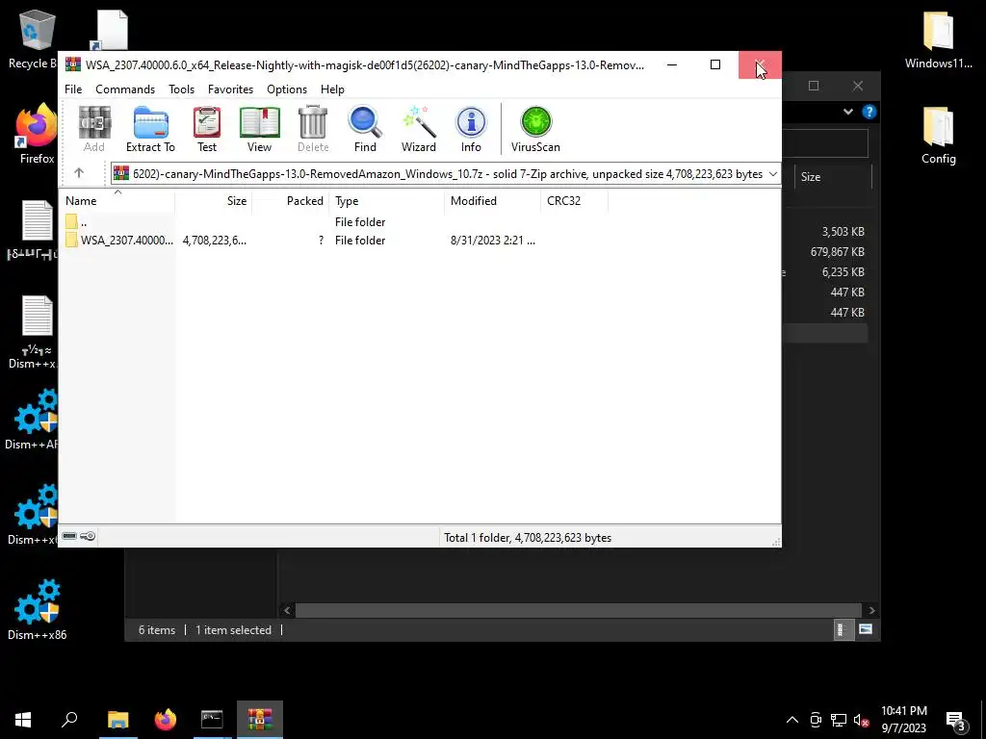
Task: Launch the Wizard tool
Action: (x=418, y=130)
